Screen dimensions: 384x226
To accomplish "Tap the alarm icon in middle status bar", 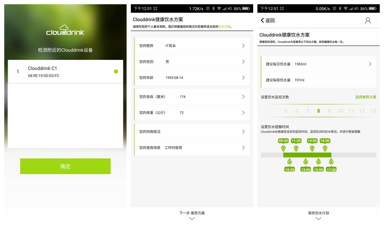I will point(208,8).
